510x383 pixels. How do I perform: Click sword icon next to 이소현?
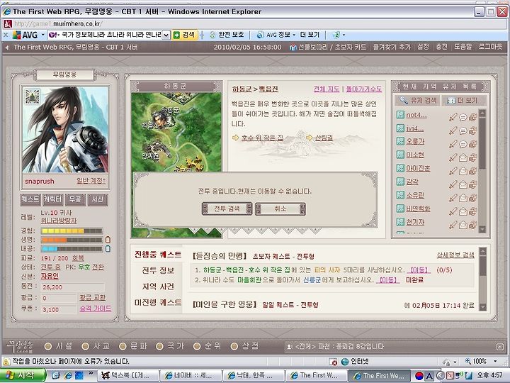coord(453,157)
